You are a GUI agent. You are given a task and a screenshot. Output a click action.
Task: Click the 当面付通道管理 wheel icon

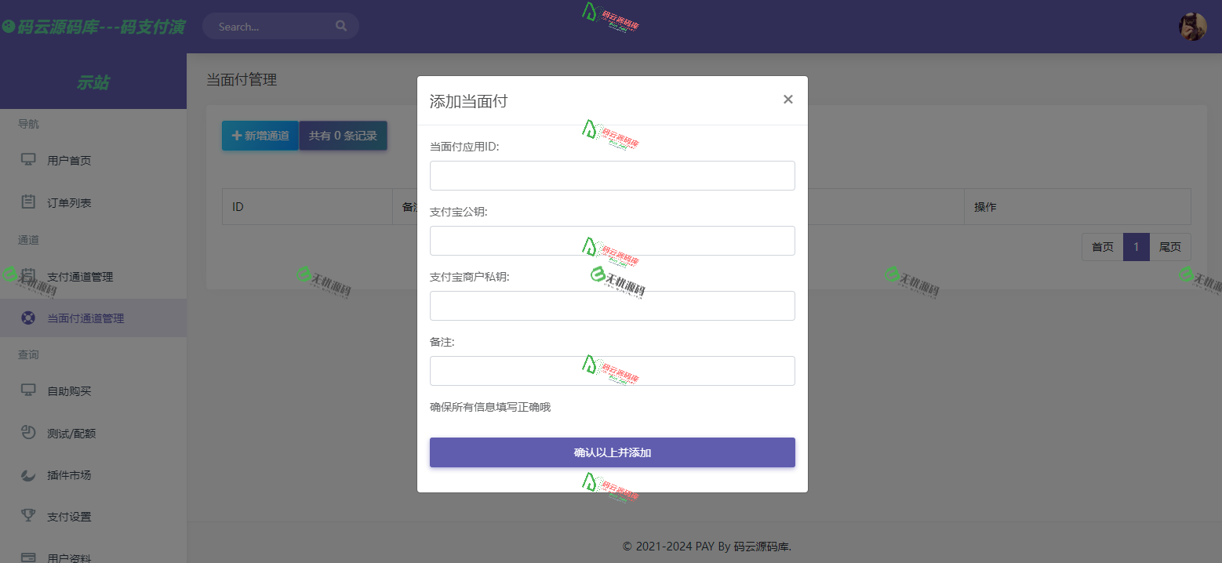(x=27, y=318)
